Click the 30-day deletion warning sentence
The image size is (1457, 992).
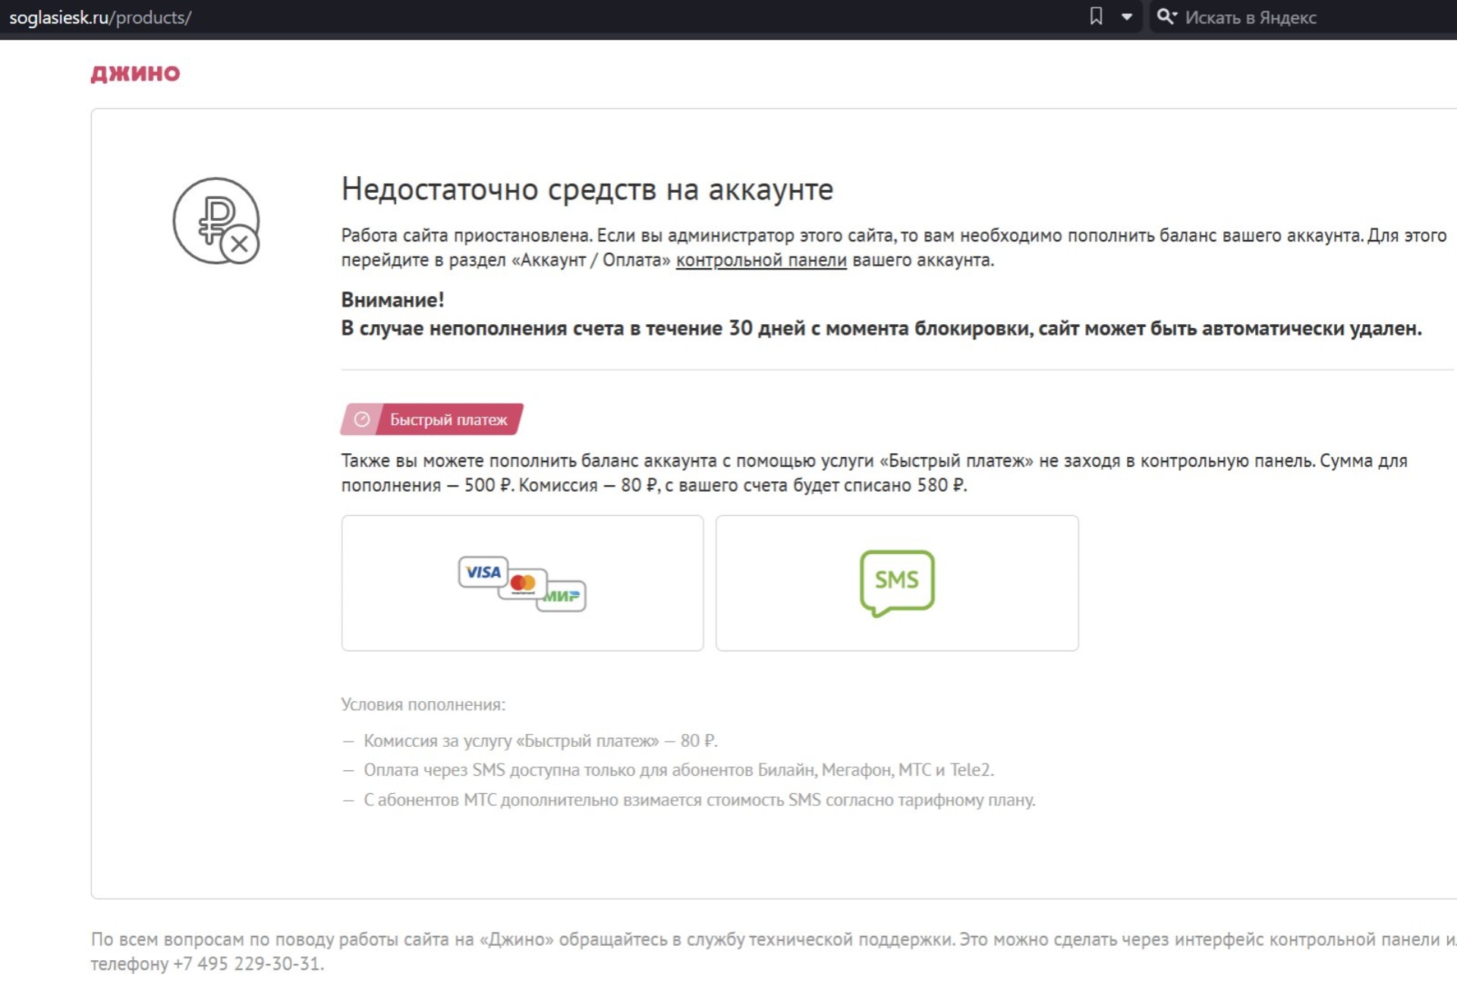tap(881, 329)
